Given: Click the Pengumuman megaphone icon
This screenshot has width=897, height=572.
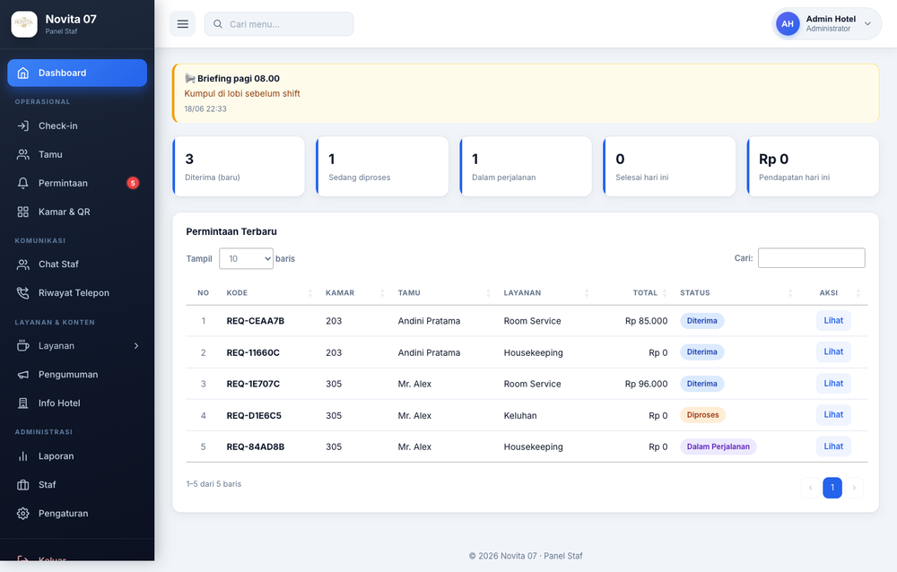Looking at the screenshot, I should coord(23,375).
